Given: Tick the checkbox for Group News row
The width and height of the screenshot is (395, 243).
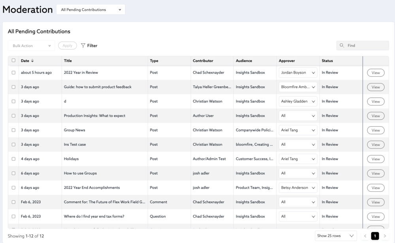Looking at the screenshot, I should tap(13, 130).
